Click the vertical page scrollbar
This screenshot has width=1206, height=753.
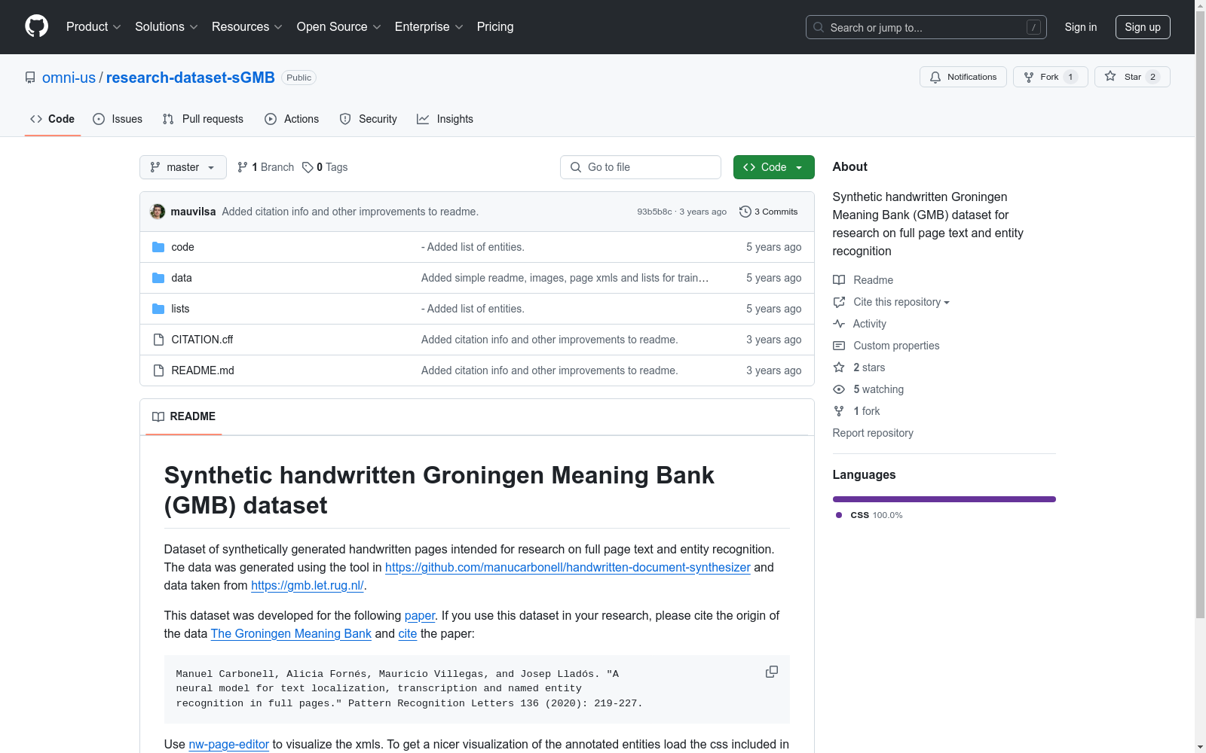click(x=1200, y=316)
